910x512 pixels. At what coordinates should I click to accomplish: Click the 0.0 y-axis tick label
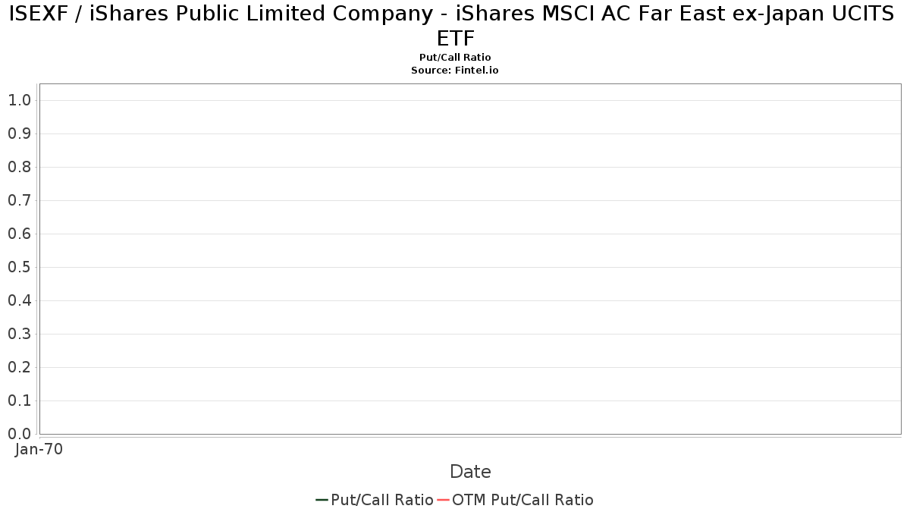click(x=19, y=434)
